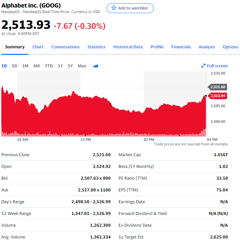Viewport: 240px width, 244px height.
Task: Click the -7.67 (-0.30%) change value
Action: pyautogui.click(x=79, y=26)
